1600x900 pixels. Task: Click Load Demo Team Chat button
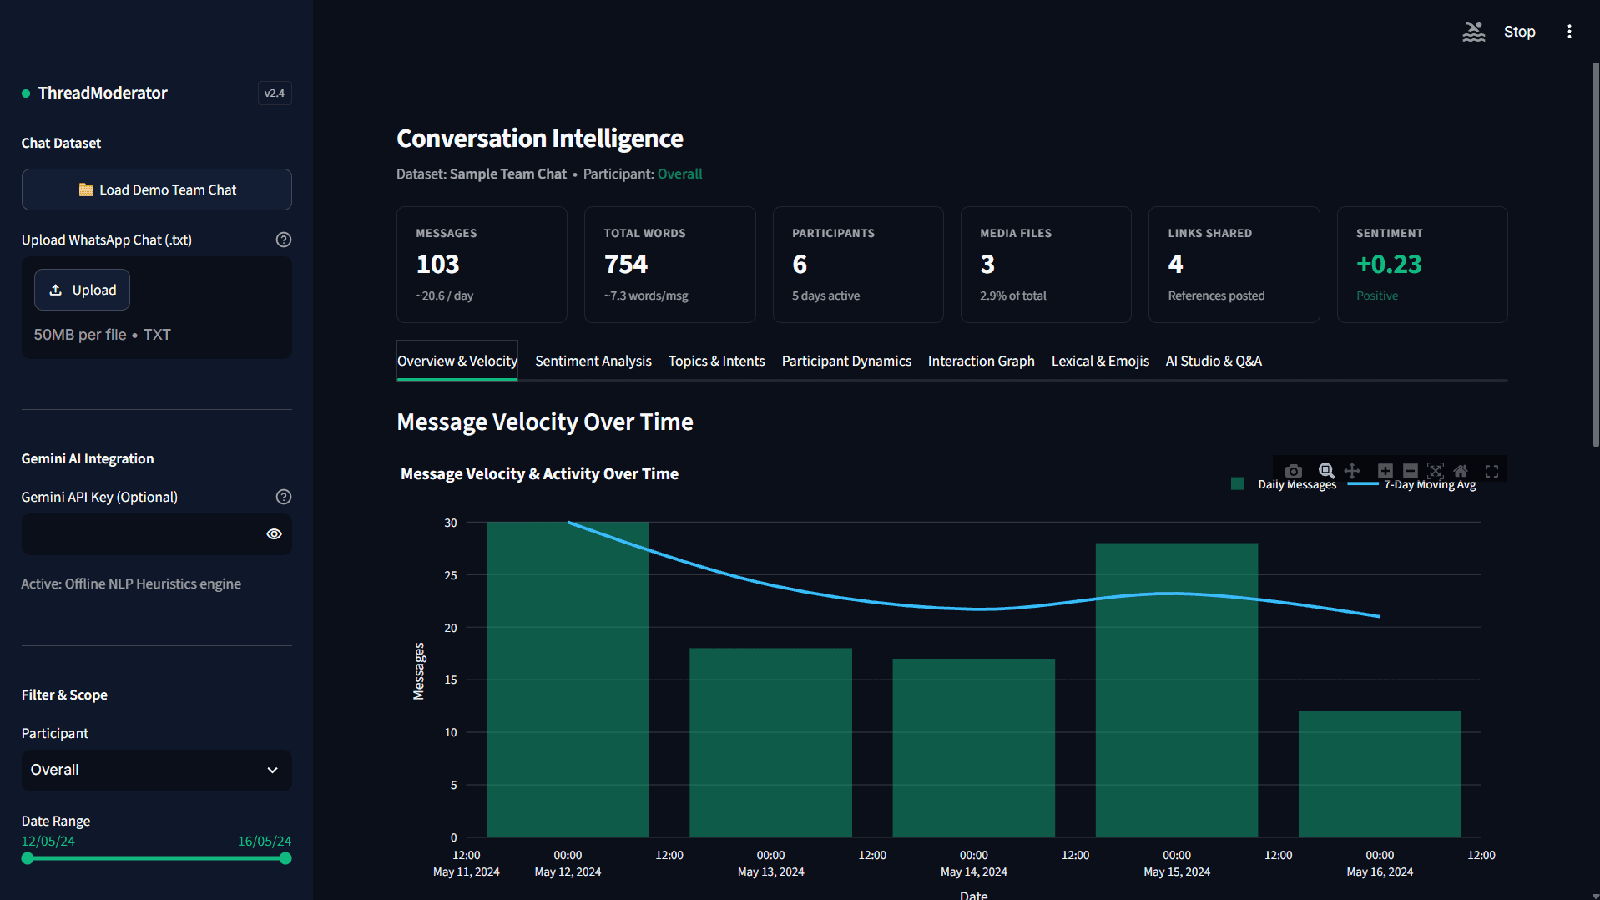coord(157,190)
